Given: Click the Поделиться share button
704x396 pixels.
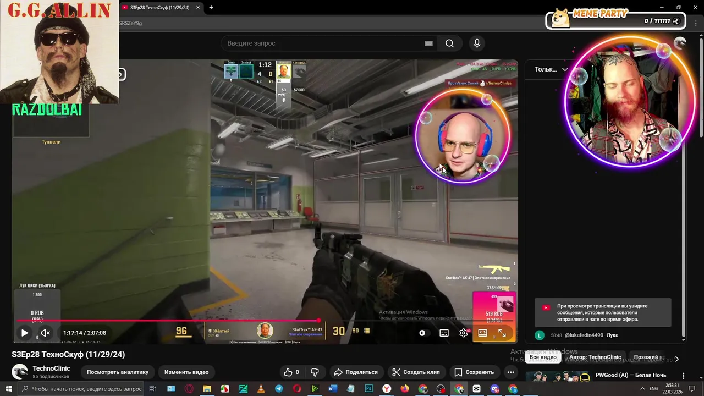Looking at the screenshot, I should click(x=356, y=372).
